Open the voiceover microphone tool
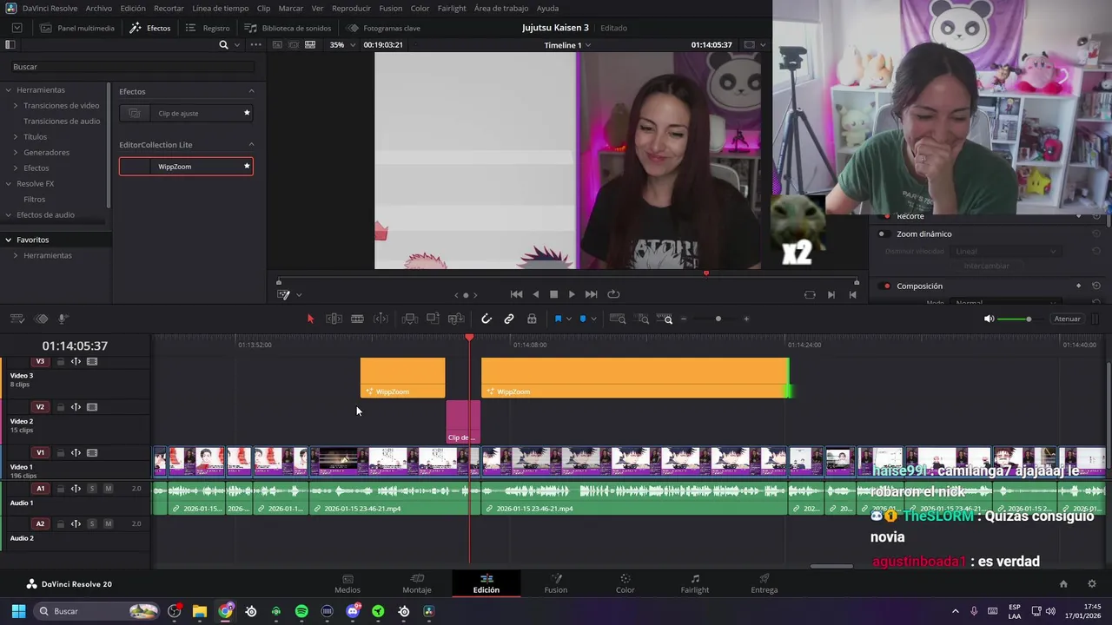Image resolution: width=1112 pixels, height=625 pixels. tap(63, 319)
